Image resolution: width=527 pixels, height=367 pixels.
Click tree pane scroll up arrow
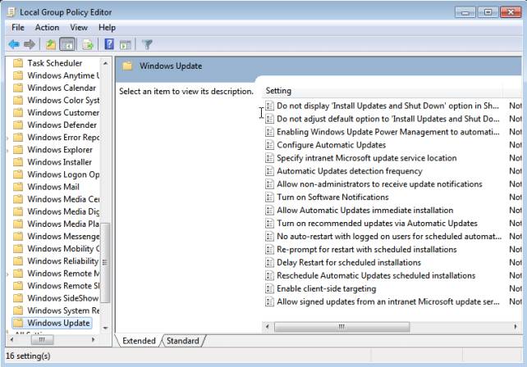click(106, 63)
